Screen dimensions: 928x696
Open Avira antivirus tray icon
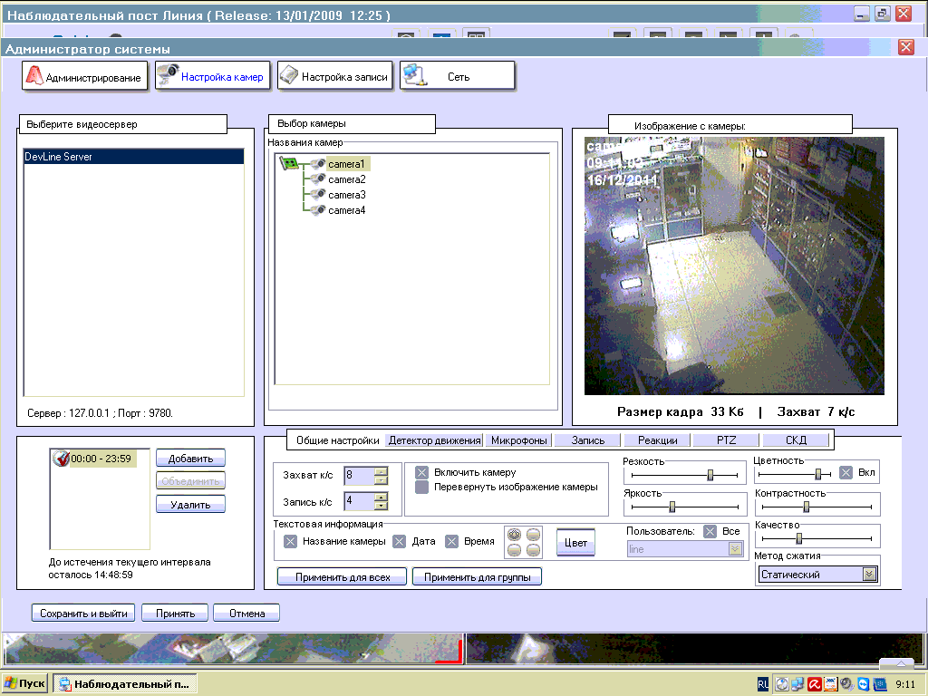pyautogui.click(x=815, y=684)
